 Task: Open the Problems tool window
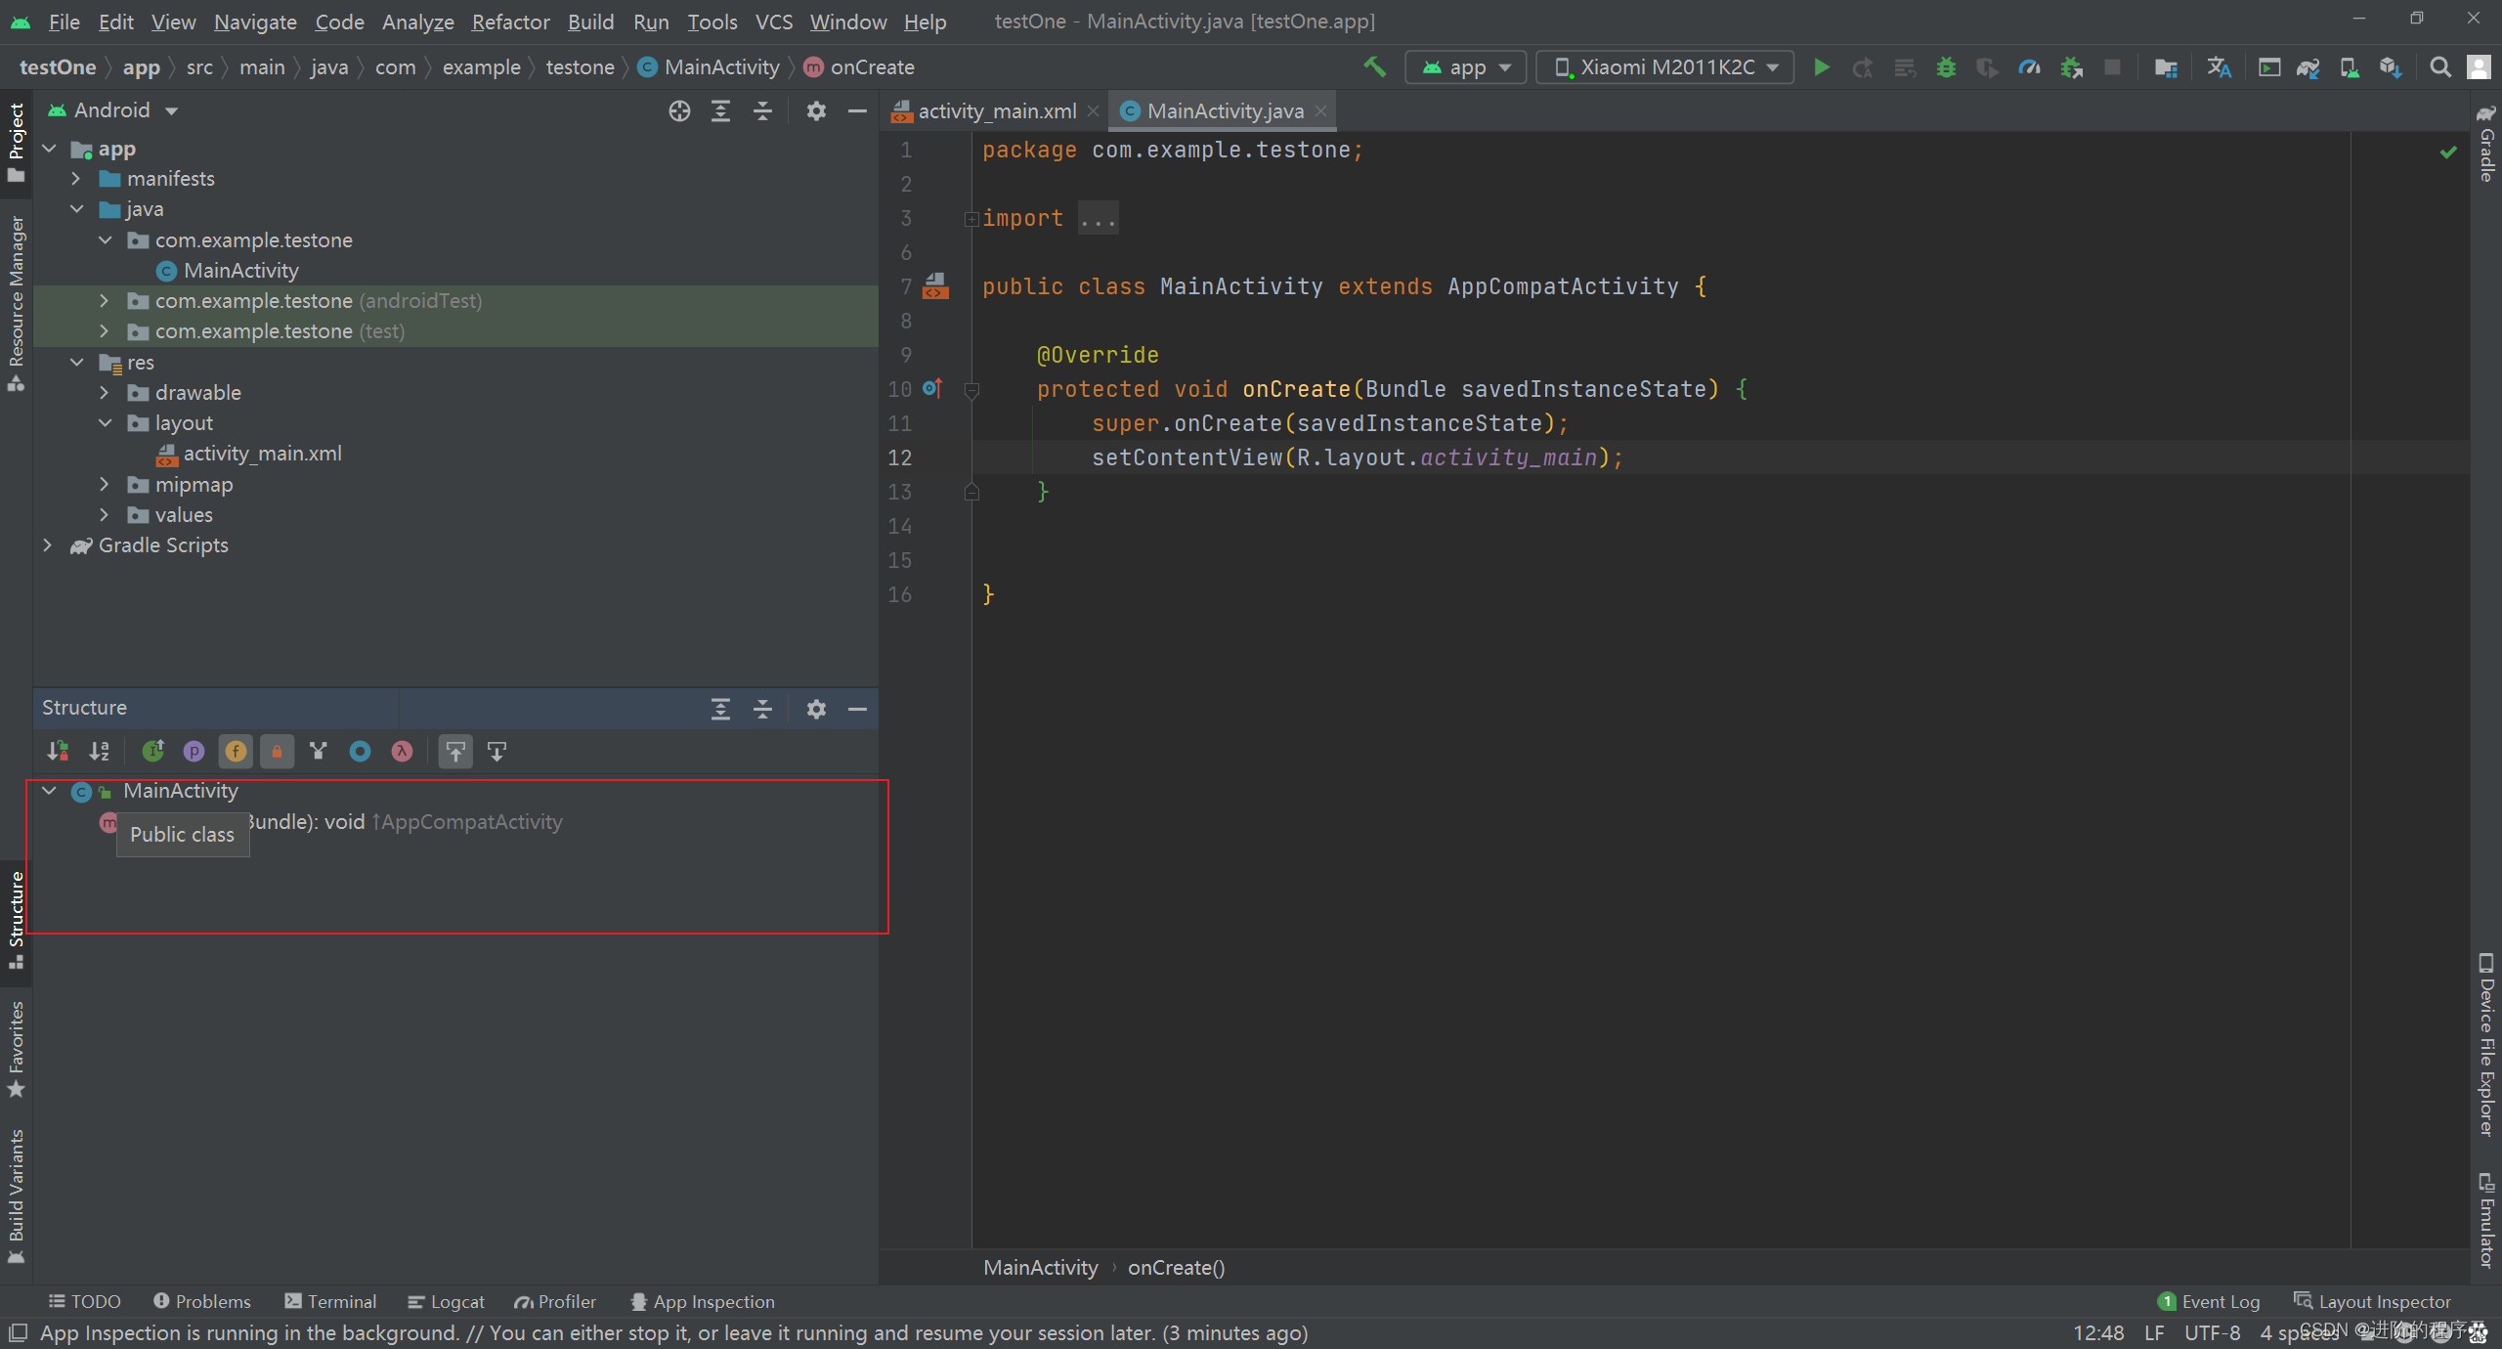pyautogui.click(x=202, y=1302)
